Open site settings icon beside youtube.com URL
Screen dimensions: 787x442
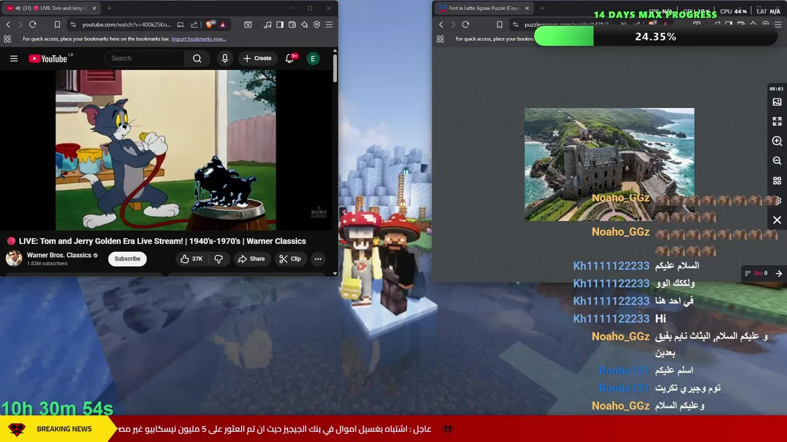(73, 25)
